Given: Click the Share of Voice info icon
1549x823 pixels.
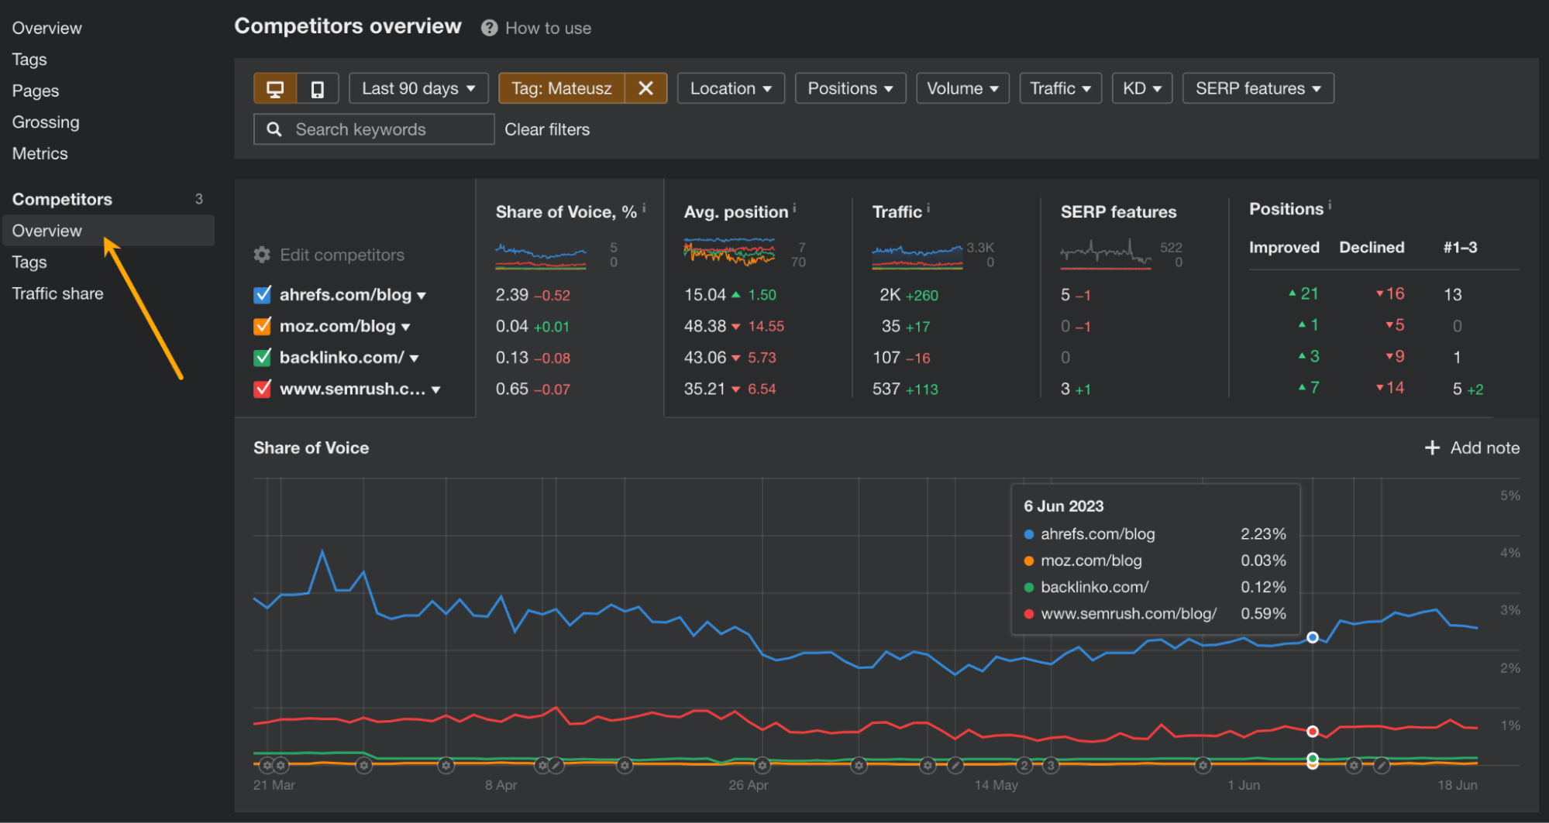Looking at the screenshot, I should (x=643, y=207).
